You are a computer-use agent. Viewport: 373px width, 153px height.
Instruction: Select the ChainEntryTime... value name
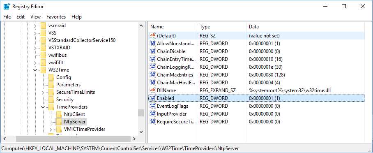click(x=176, y=59)
